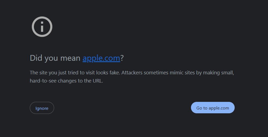
Task: Click the question mark after apple.com
Action: 122,58
